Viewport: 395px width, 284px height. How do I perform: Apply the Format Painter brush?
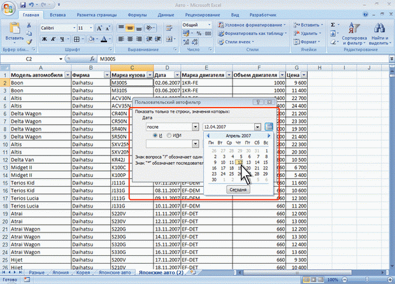(29, 42)
